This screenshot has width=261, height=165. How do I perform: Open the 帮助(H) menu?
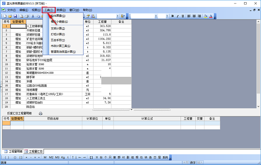(87, 10)
